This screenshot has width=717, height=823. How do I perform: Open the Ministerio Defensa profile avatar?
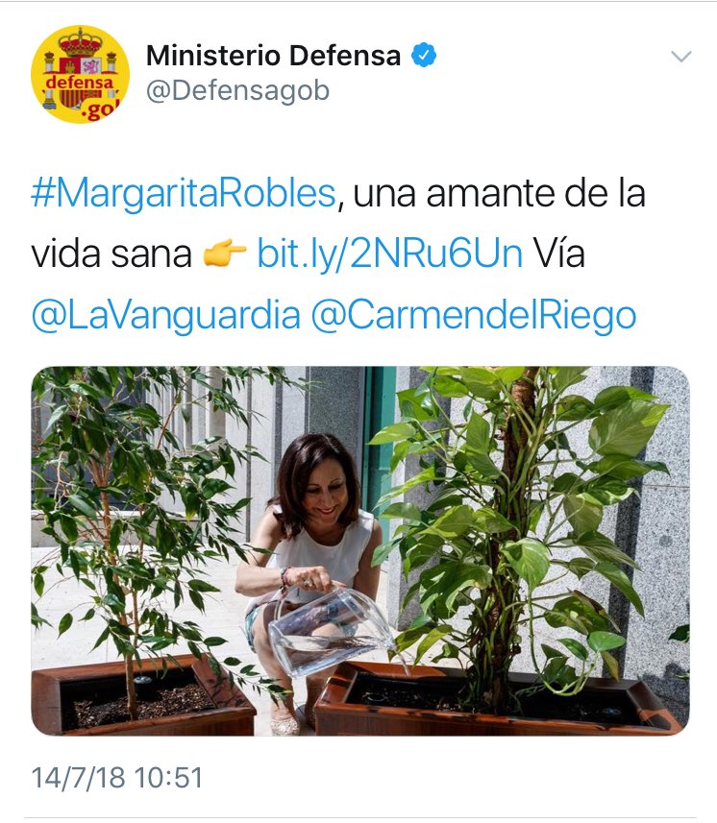tap(80, 75)
